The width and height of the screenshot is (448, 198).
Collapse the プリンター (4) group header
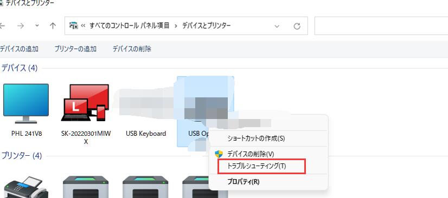[22, 156]
